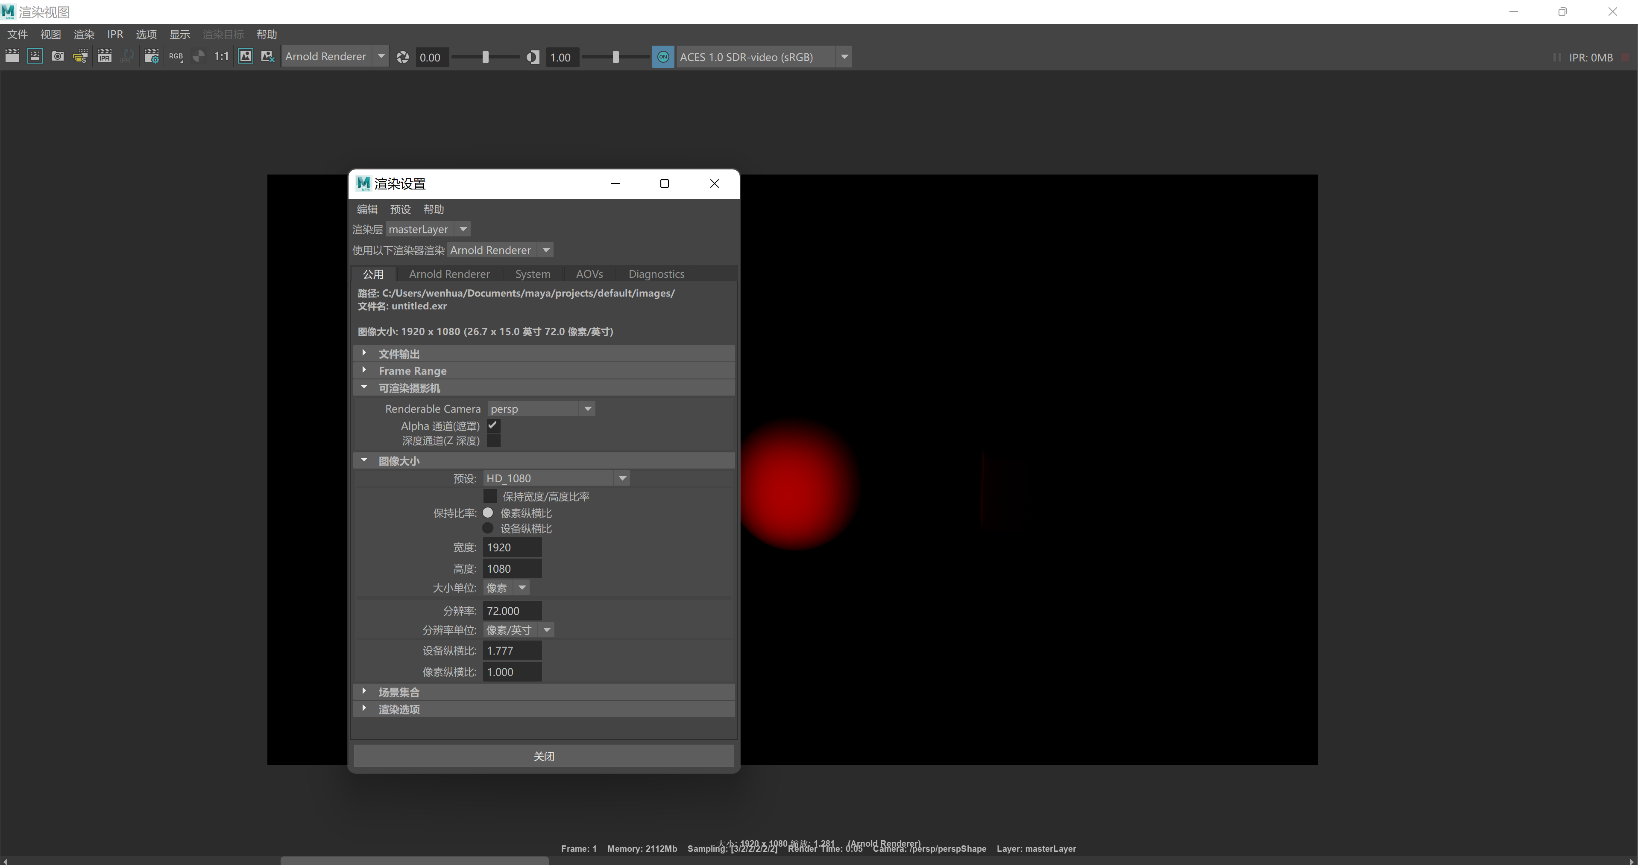Open the Renderable Camera persp dropdown
The width and height of the screenshot is (1638, 865).
[x=540, y=409]
